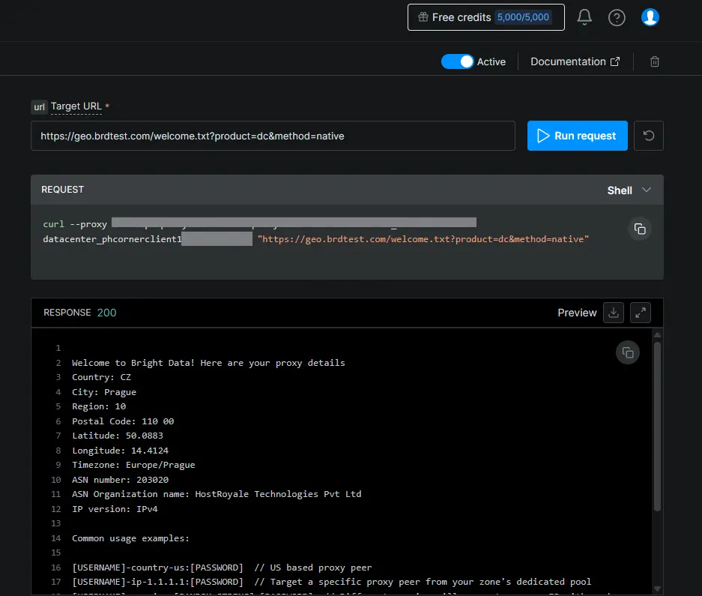Image resolution: width=702 pixels, height=596 pixels.
Task: Click the HostRoyale Technologies Pvt Ltd line
Action: [217, 494]
